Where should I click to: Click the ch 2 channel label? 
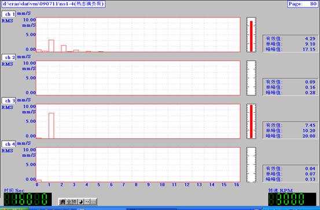point(9,57)
